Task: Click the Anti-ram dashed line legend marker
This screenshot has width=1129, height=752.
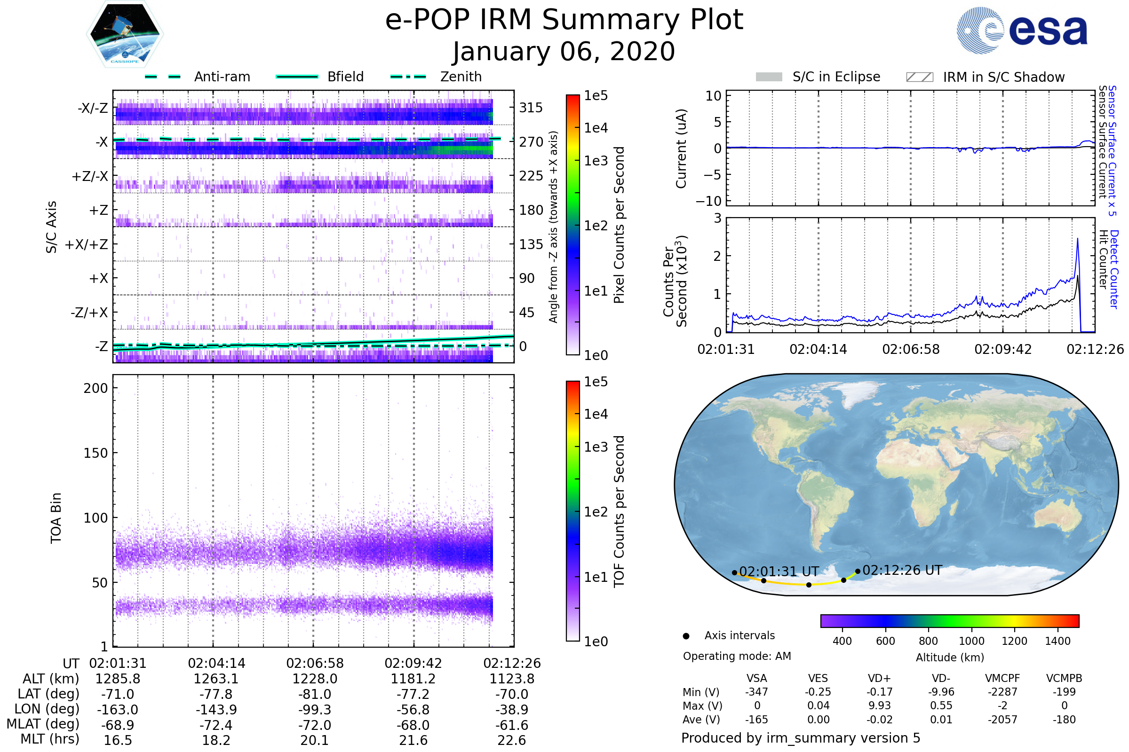Action: [x=163, y=77]
